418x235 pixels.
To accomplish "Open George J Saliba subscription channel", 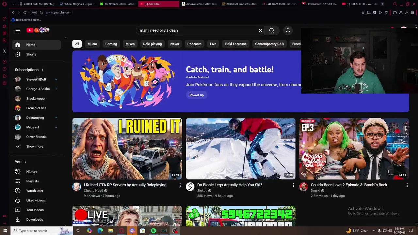I will (x=37, y=89).
